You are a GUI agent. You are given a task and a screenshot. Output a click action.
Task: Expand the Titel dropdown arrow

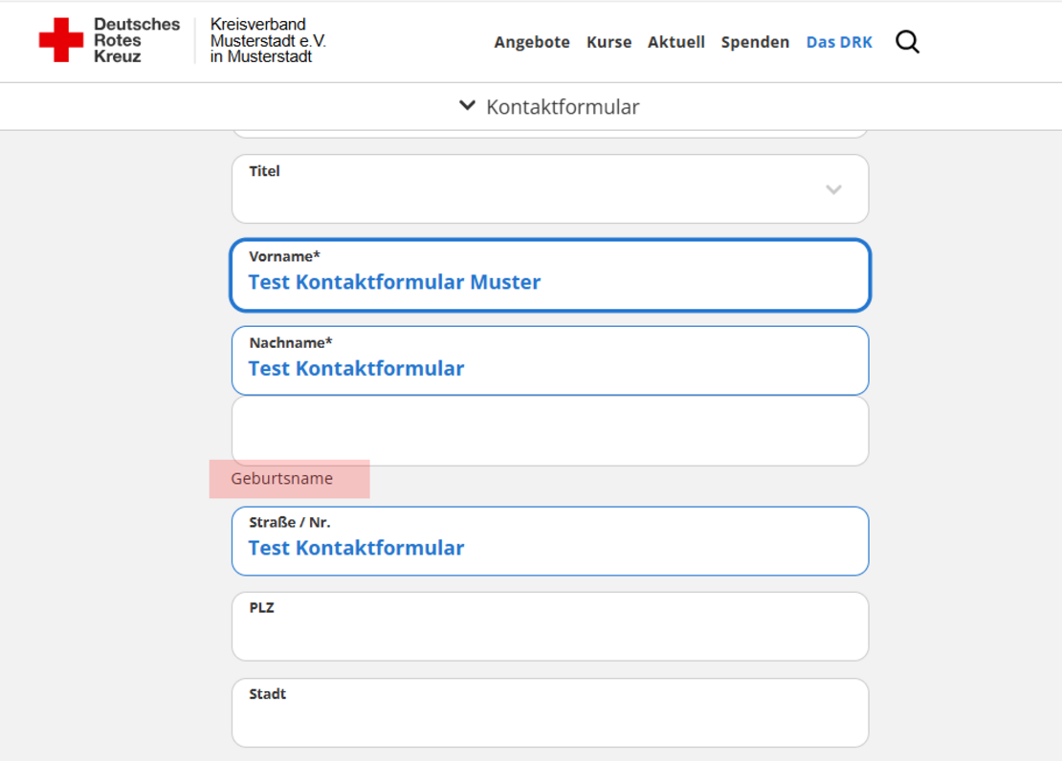833,189
